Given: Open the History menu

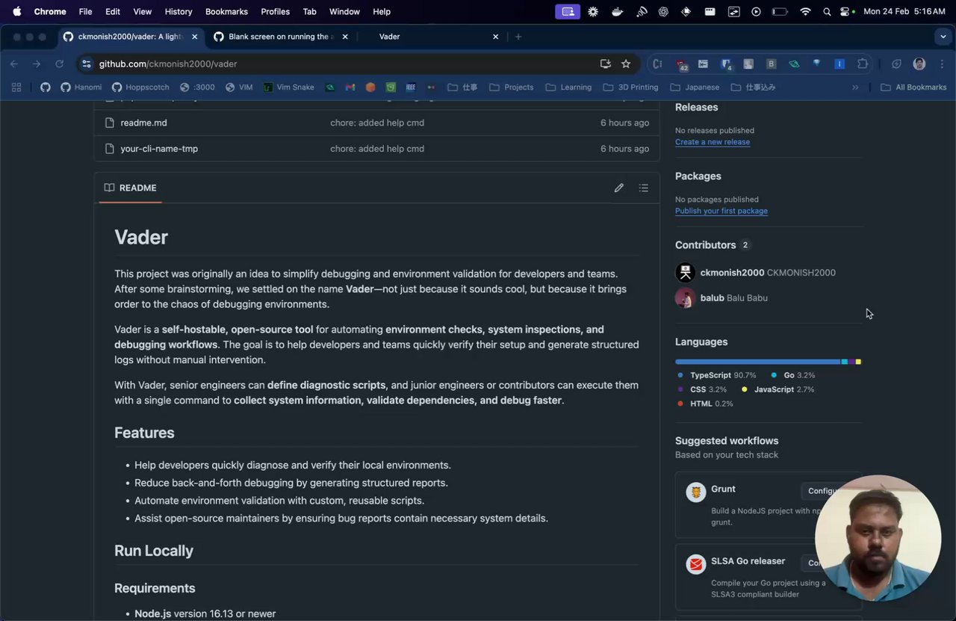Looking at the screenshot, I should tap(179, 12).
